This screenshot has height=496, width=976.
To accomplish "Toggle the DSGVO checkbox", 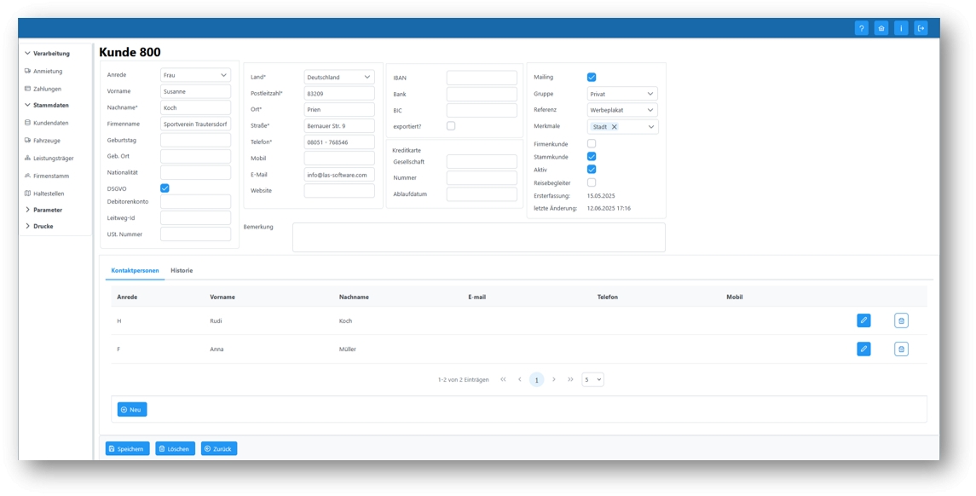I will tap(165, 188).
